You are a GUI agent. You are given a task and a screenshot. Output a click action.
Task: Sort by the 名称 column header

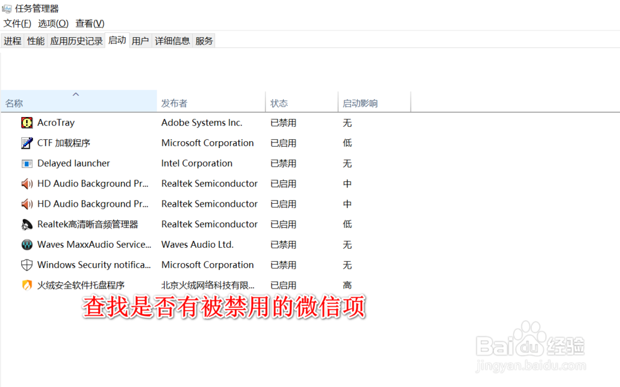pos(79,101)
